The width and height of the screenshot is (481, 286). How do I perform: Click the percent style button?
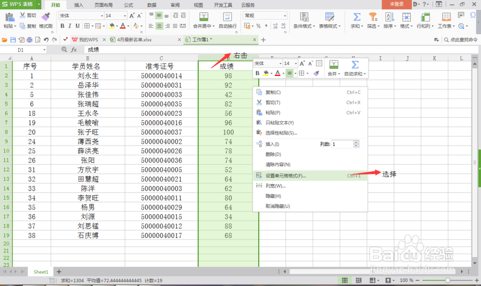pyautogui.click(x=259, y=26)
